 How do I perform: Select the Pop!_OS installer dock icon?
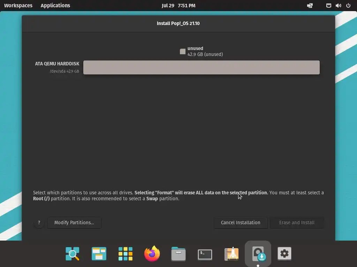(x=258, y=253)
